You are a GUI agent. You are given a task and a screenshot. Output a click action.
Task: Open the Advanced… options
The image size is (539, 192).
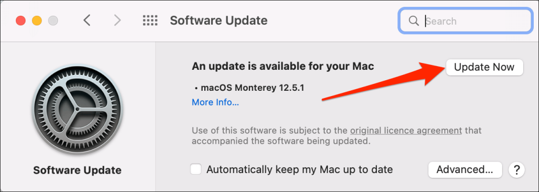(x=465, y=169)
